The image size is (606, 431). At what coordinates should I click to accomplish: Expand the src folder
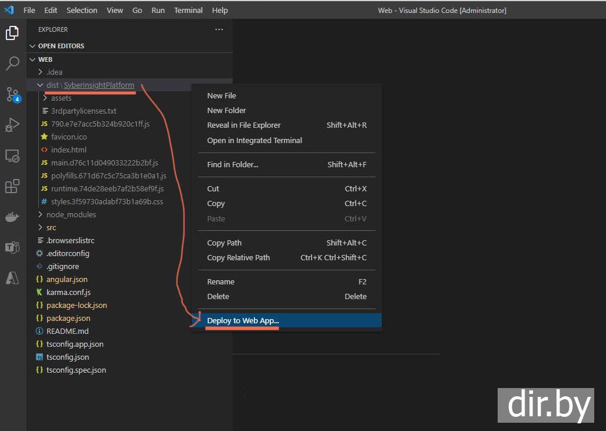[x=51, y=227]
